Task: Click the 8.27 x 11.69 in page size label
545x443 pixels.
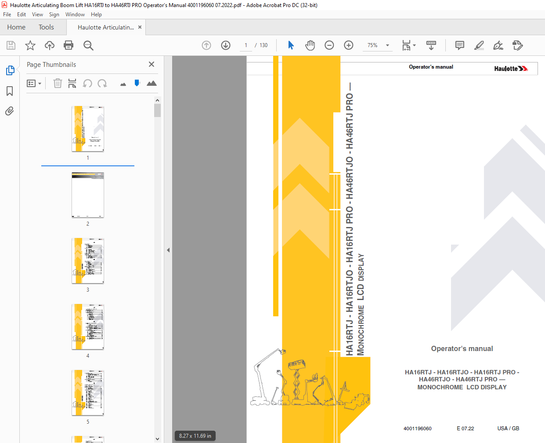Action: [x=195, y=436]
